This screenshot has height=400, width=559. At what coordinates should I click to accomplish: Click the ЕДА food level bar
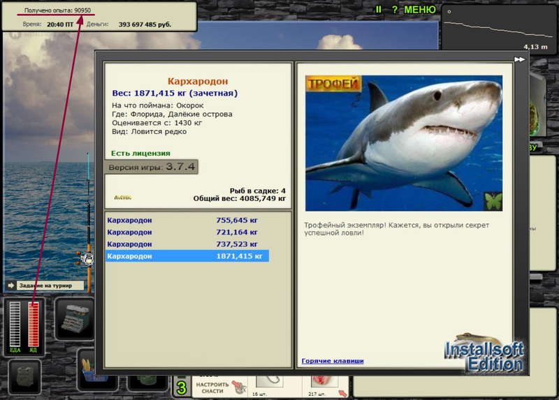tap(15, 324)
